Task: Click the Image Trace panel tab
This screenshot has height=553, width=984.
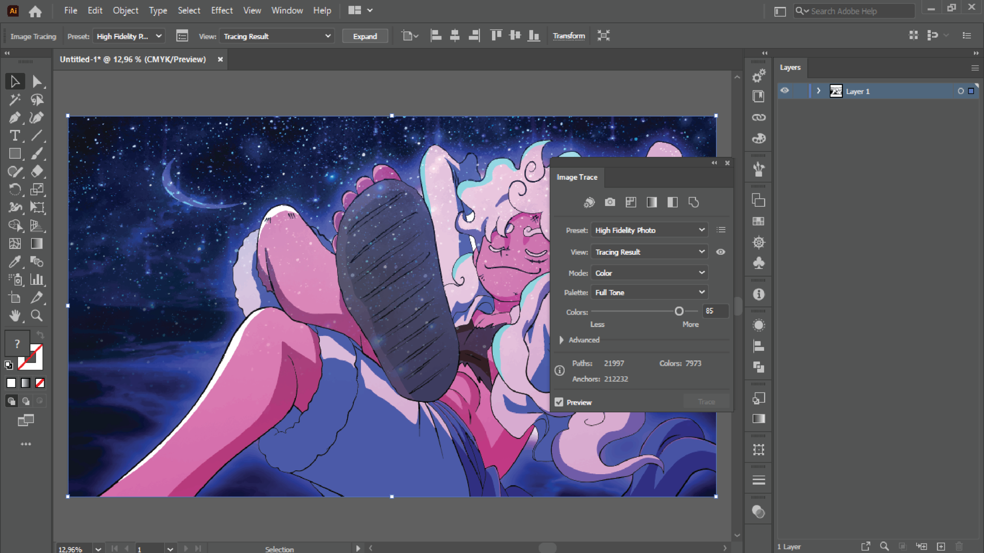Action: (x=577, y=177)
